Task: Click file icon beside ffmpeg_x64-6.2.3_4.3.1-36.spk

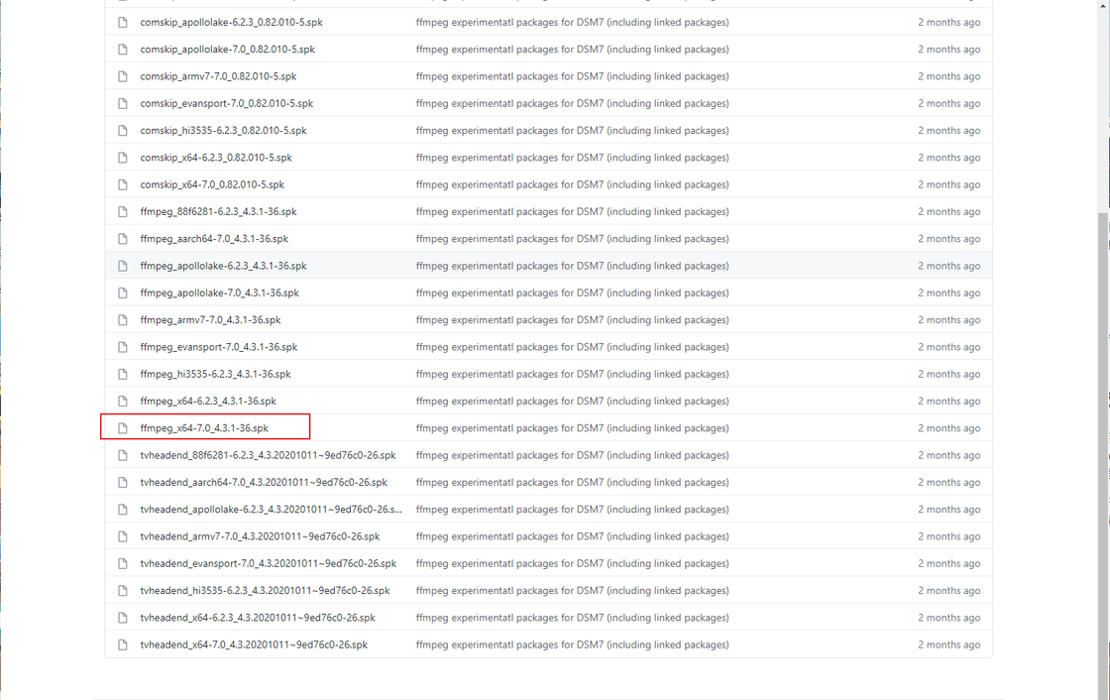Action: 123,401
